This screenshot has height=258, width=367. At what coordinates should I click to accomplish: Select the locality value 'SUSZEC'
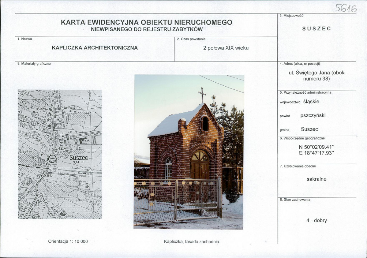[317, 28]
